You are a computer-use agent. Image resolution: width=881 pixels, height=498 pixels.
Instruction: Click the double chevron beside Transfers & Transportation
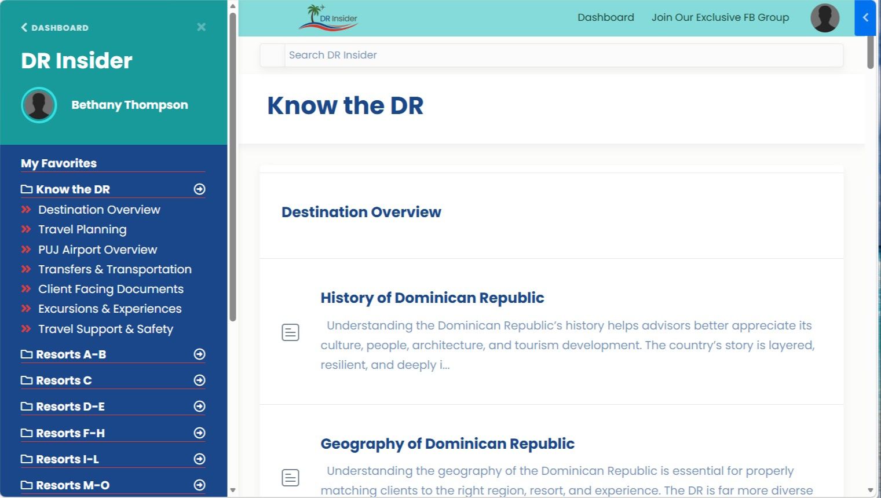pos(26,269)
